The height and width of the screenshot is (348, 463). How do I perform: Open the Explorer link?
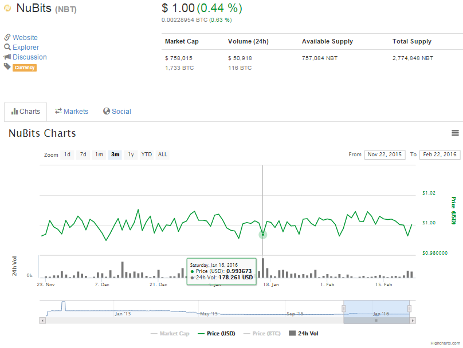[x=26, y=47]
